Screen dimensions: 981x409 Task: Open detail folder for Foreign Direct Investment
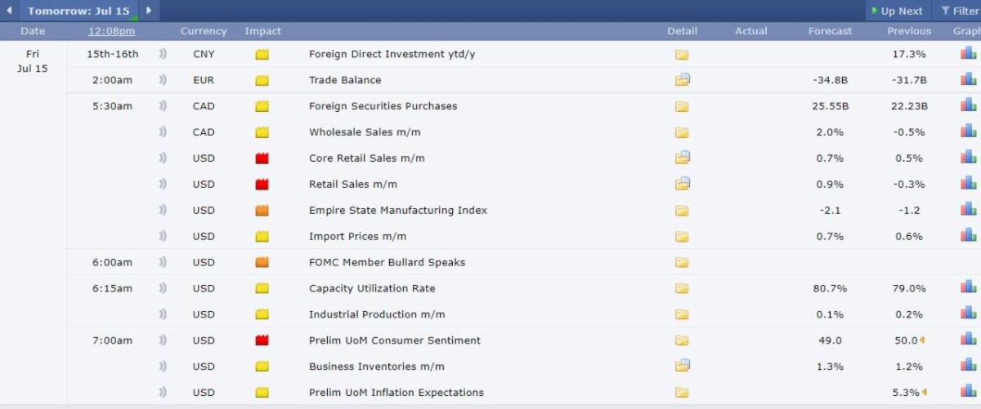coord(682,54)
